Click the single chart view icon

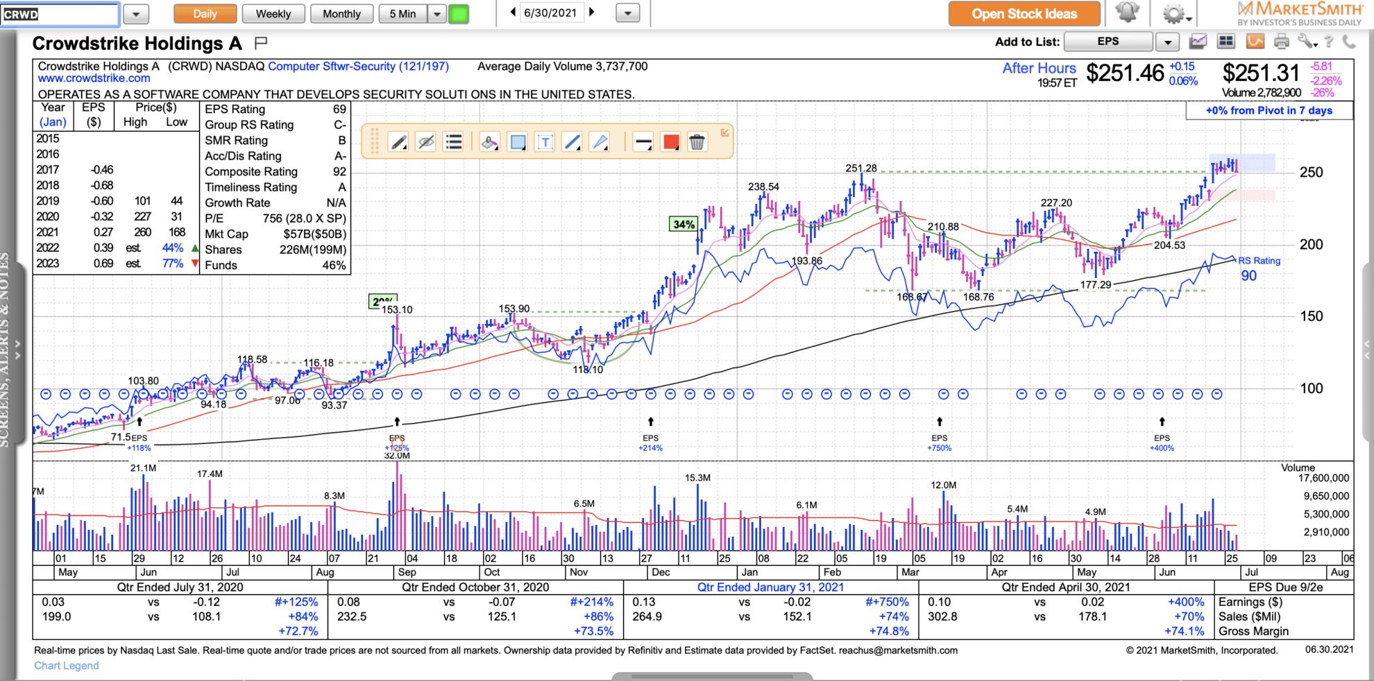[1198, 42]
